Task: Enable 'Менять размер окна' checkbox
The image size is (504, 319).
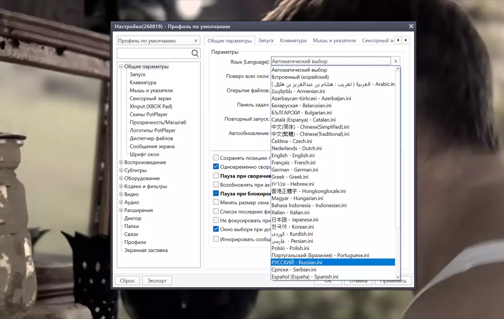Action: (x=216, y=202)
